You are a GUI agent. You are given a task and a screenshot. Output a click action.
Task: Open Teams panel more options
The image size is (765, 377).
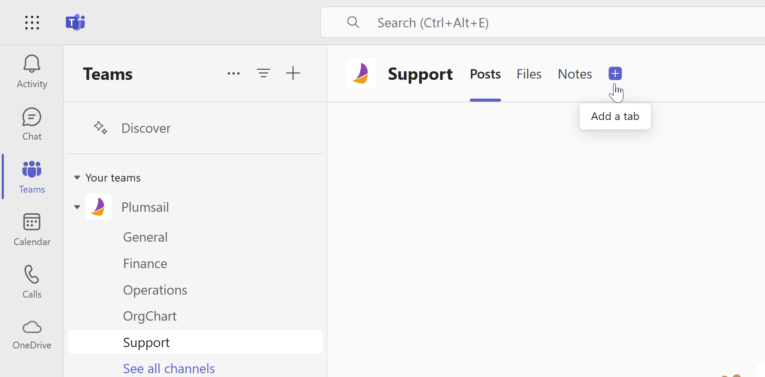pos(234,73)
